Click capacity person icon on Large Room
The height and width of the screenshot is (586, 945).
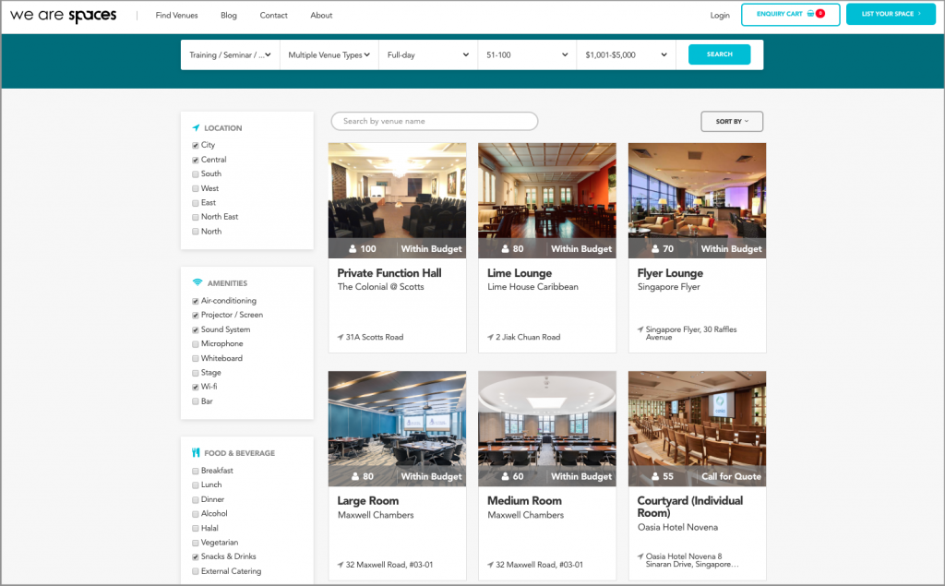(355, 476)
